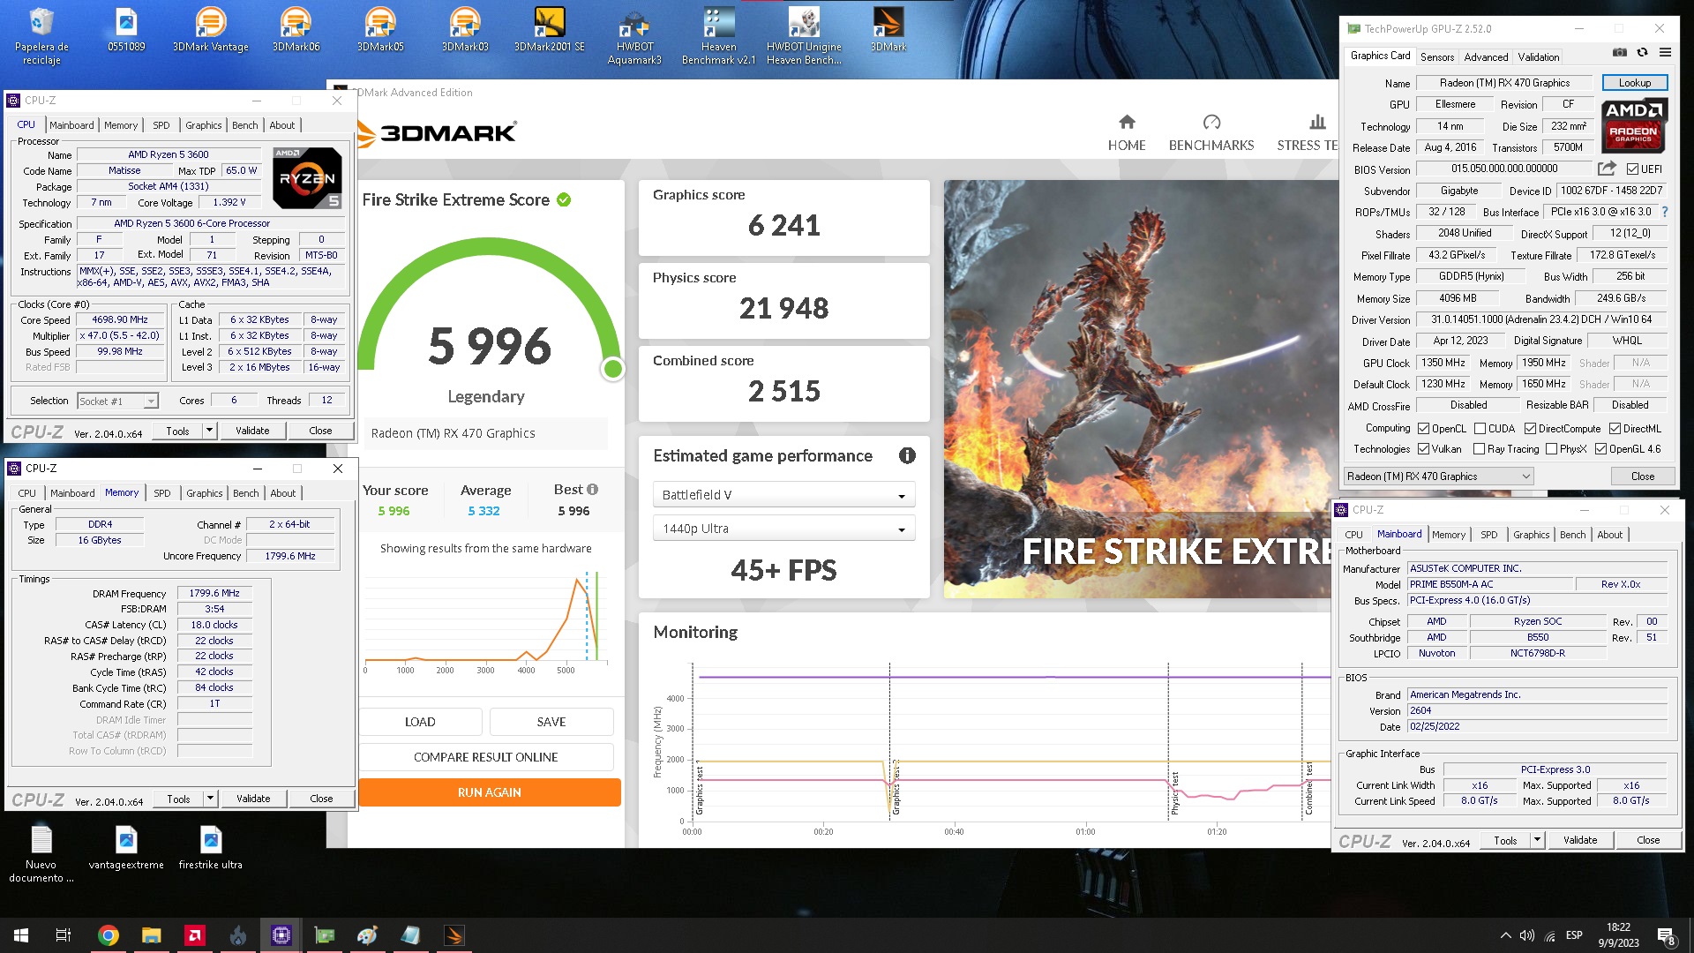Open the GPU selector dropdown in GPU-Z
This screenshot has width=1694, height=953.
pos(1438,476)
